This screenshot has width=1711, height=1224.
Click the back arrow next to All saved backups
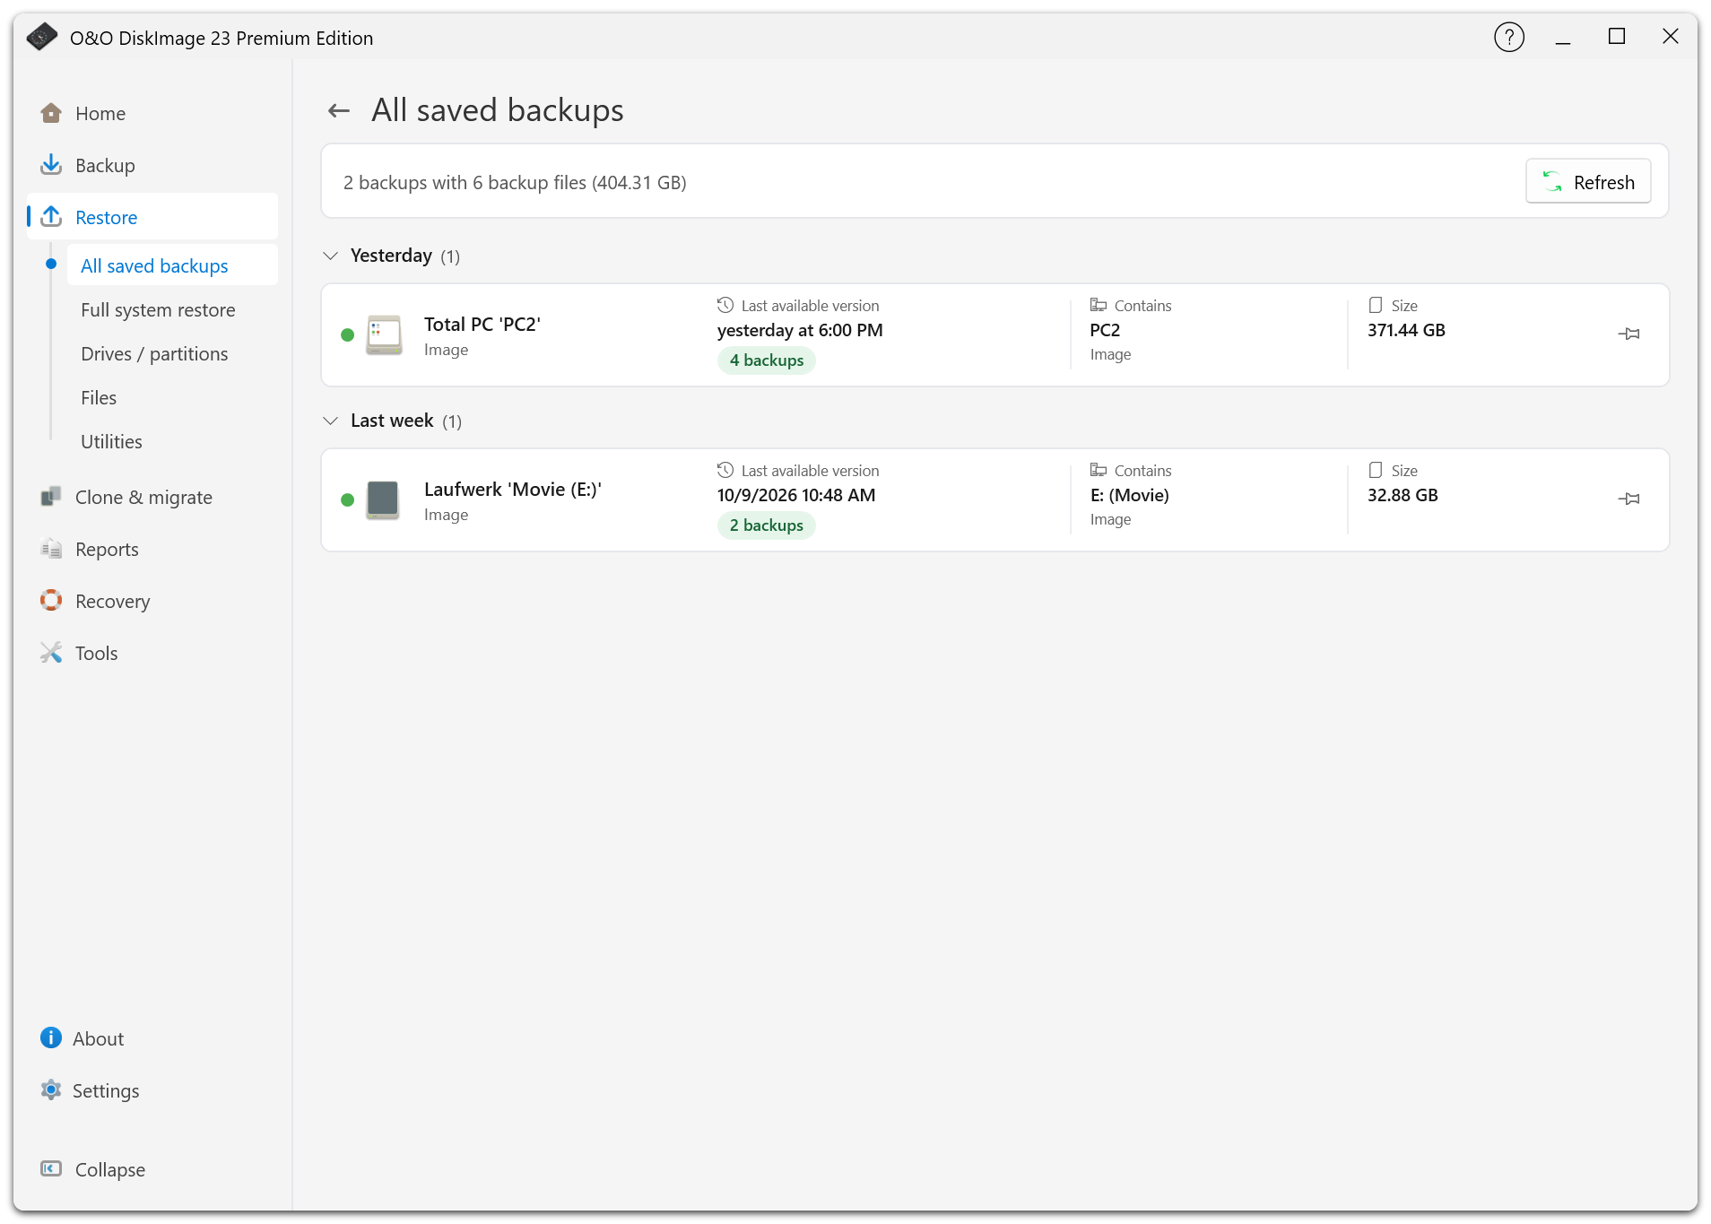coord(339,111)
